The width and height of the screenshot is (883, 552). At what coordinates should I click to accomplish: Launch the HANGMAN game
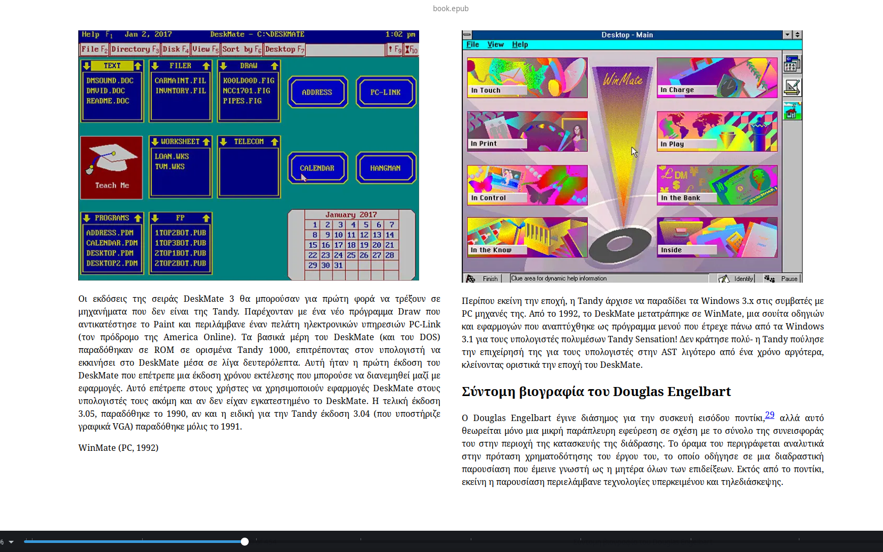(386, 168)
